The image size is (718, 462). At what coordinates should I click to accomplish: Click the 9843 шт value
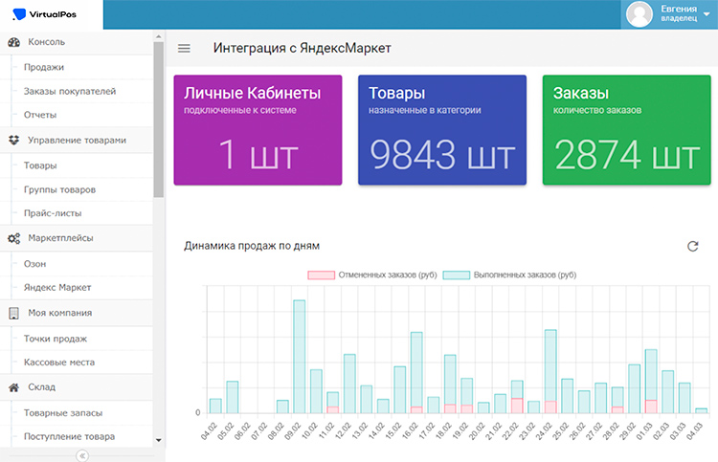[x=442, y=155]
